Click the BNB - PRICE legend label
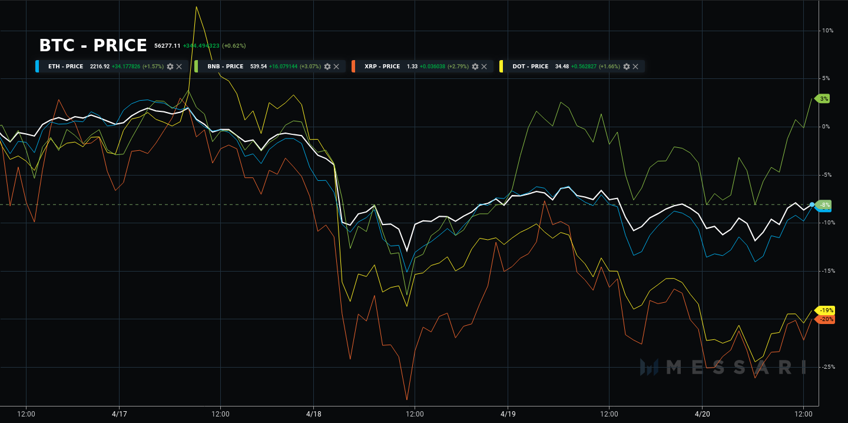The height and width of the screenshot is (423, 848). pyautogui.click(x=226, y=67)
